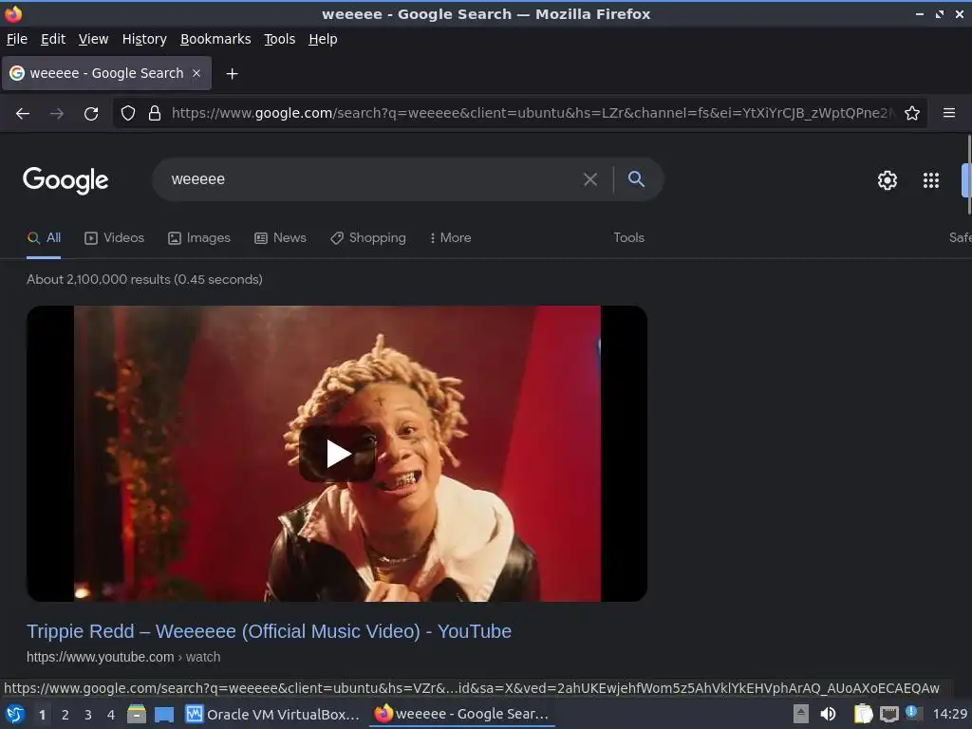Open Shopping results tab

click(368, 238)
